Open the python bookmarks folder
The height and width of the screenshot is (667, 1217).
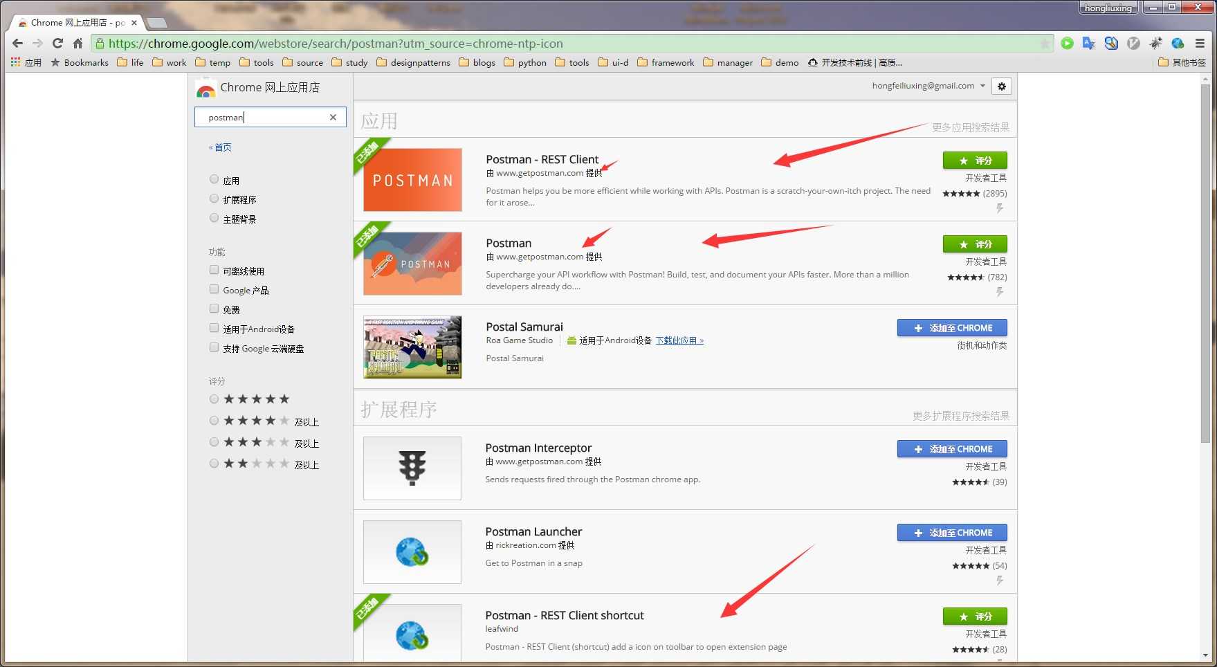pyautogui.click(x=525, y=62)
